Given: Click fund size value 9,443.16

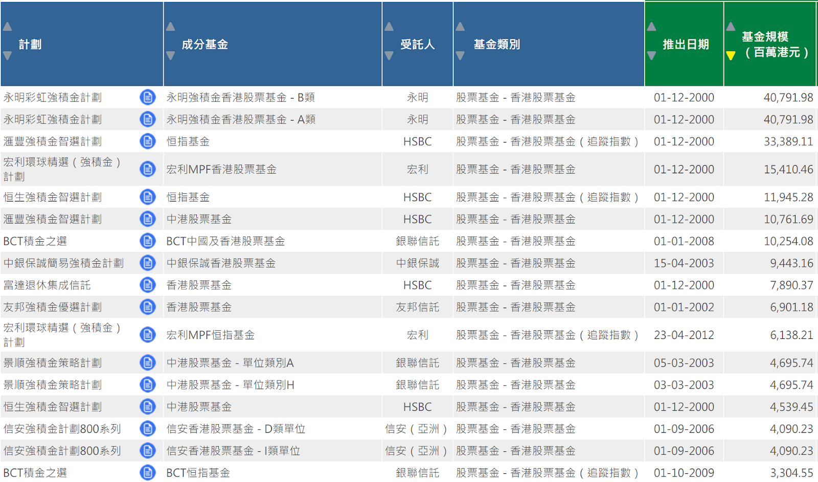Looking at the screenshot, I should (791, 263).
